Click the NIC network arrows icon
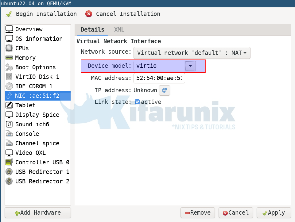The height and width of the screenshot is (222, 295). pyautogui.click(x=9, y=96)
